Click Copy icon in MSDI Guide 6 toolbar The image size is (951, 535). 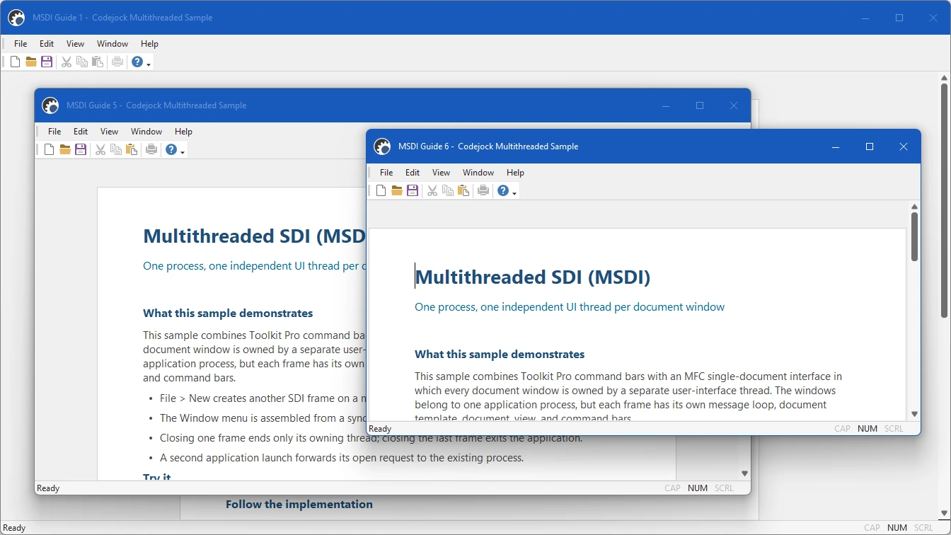click(x=448, y=190)
